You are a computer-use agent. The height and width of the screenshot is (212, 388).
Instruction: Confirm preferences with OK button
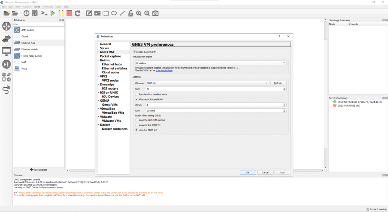coord(248,173)
